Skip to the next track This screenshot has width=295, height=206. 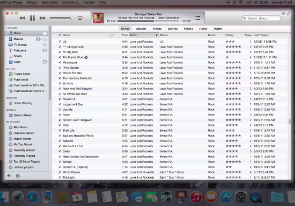click(42, 18)
